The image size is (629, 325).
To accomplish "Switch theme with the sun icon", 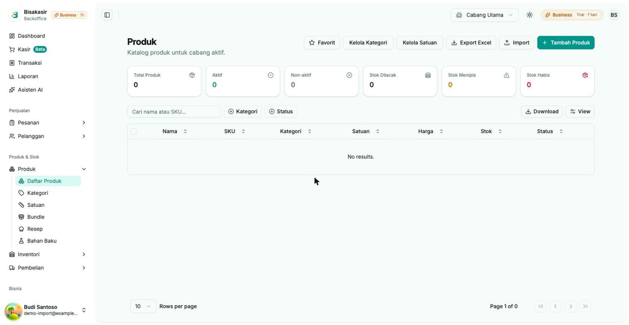I will point(529,15).
